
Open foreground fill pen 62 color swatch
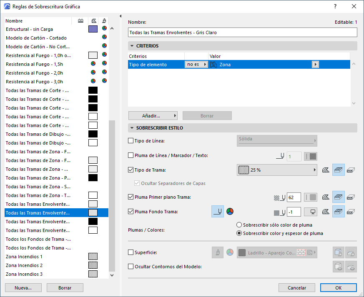[311, 197]
